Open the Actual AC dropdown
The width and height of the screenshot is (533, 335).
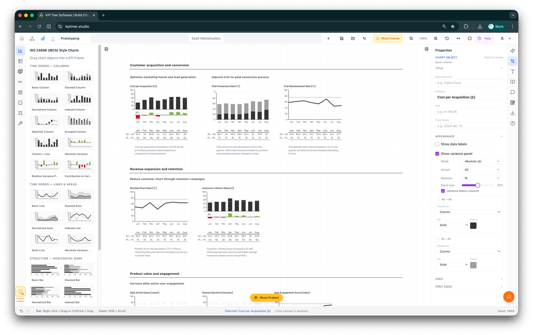coord(482,170)
